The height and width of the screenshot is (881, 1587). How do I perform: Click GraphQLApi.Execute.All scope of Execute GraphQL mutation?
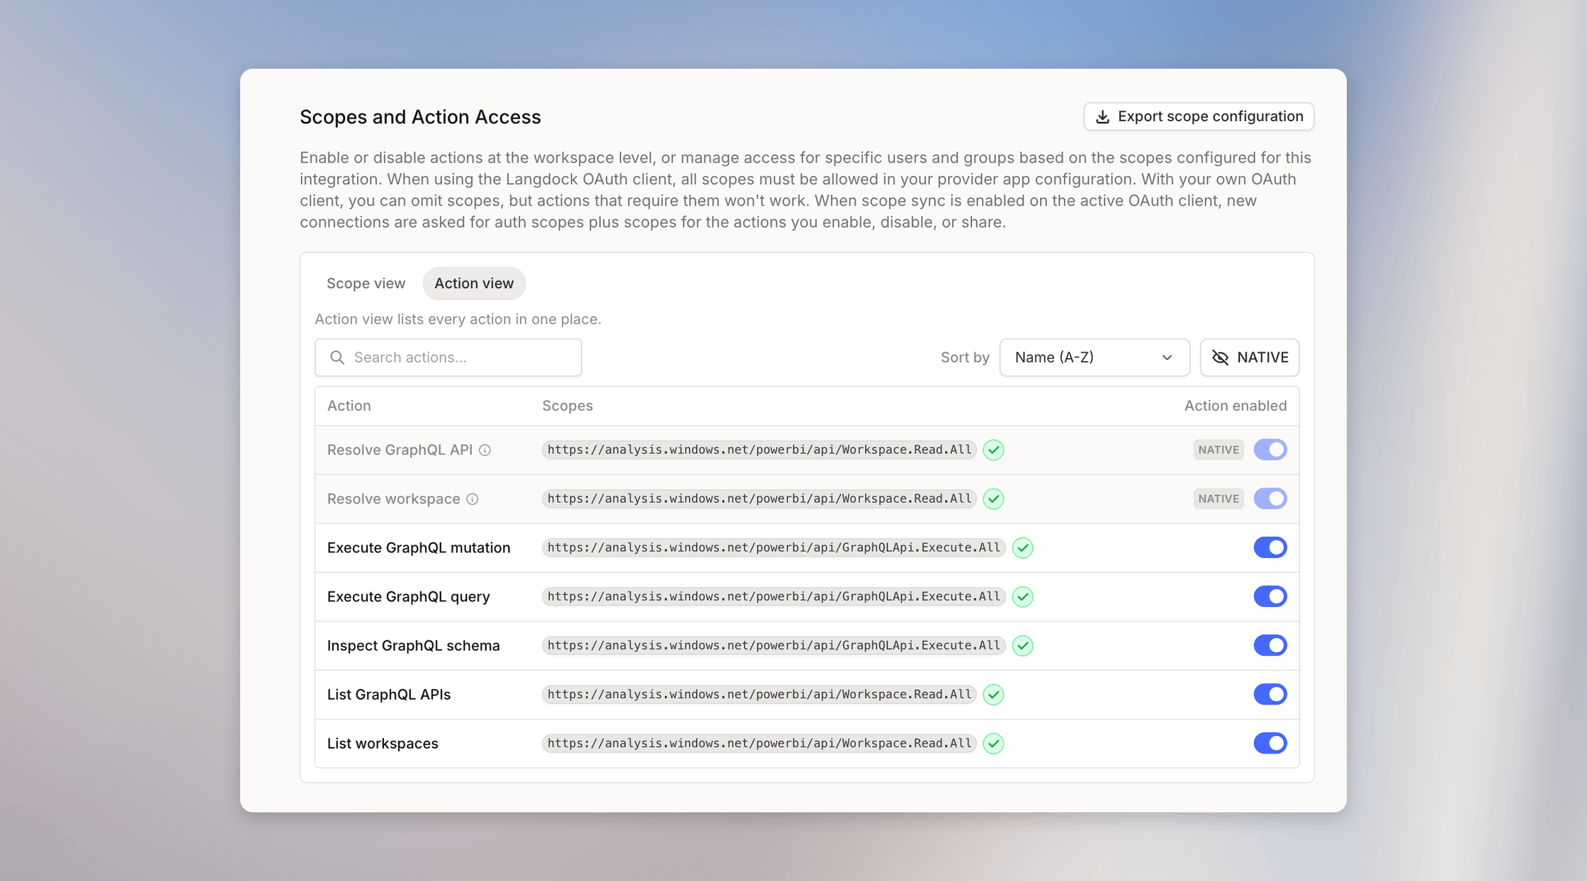click(774, 547)
